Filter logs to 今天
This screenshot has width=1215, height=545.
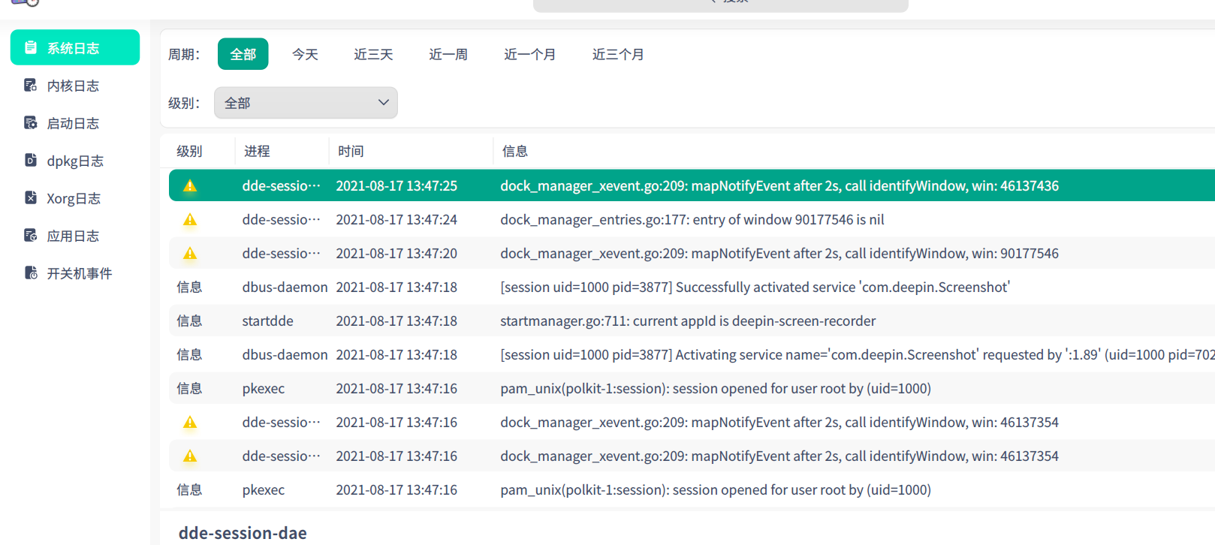[305, 54]
